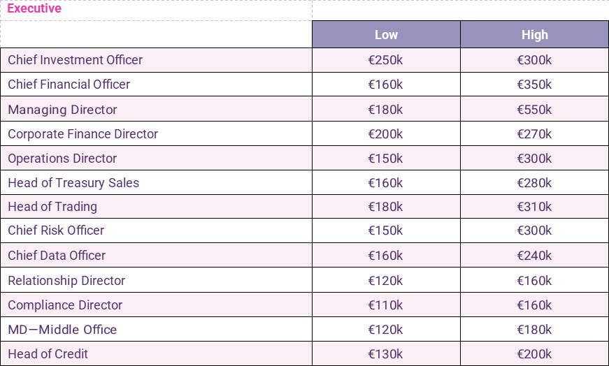Select the Corporate Finance Director row label
Image resolution: width=609 pixels, height=366 pixels.
click(x=83, y=134)
